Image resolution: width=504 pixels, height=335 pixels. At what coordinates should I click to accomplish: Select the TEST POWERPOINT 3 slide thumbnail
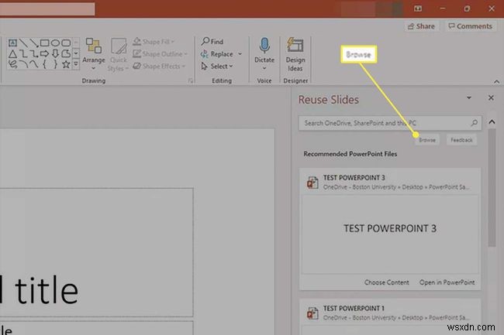390,234
